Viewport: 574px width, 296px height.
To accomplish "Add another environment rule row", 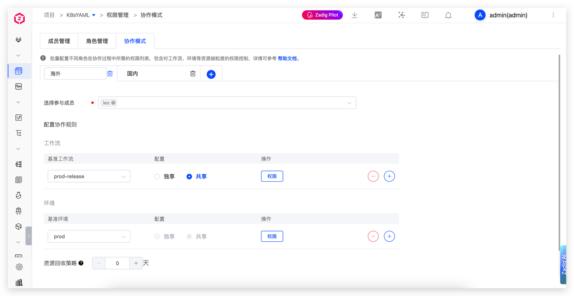I will [x=389, y=236].
